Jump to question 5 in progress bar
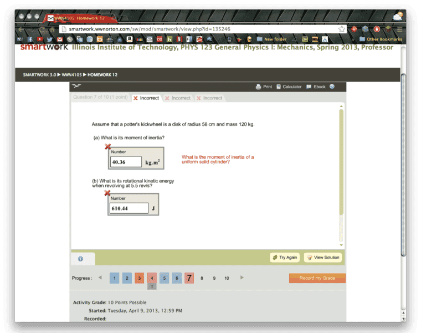Image resolution: width=421 pixels, height=333 pixels. coord(165,278)
